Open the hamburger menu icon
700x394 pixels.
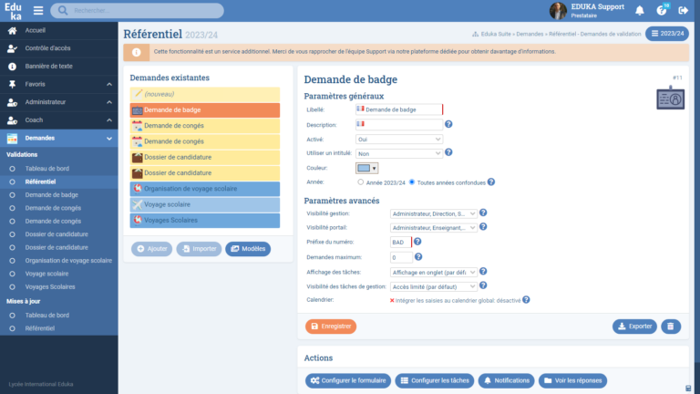38,10
